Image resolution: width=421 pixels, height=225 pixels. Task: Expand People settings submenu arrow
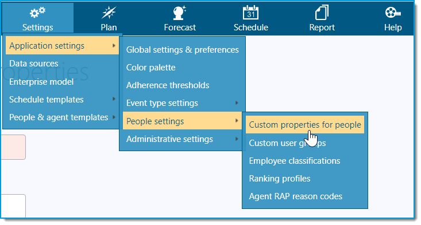pyautogui.click(x=237, y=121)
